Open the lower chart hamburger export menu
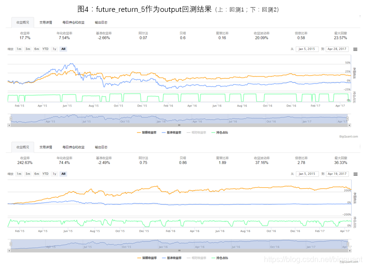 [355, 174]
